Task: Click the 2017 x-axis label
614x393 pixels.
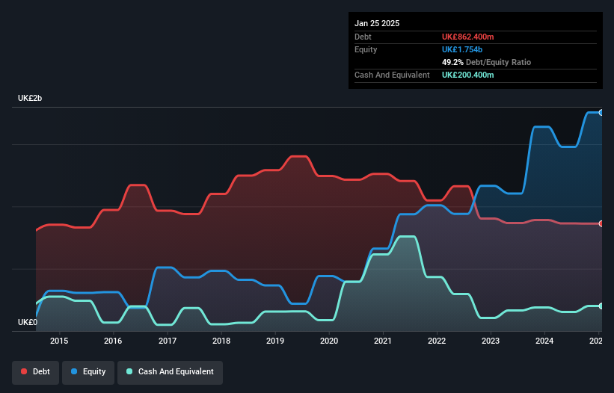Action: [168, 341]
